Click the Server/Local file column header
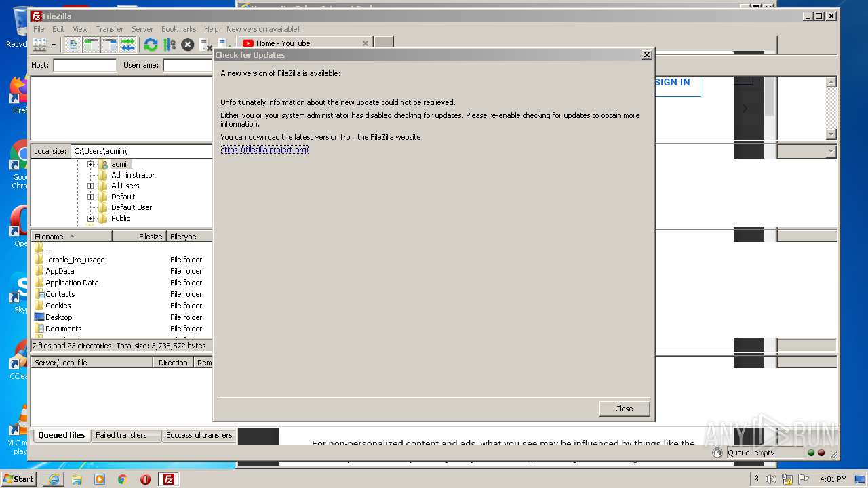Image resolution: width=868 pixels, height=488 pixels. click(92, 363)
